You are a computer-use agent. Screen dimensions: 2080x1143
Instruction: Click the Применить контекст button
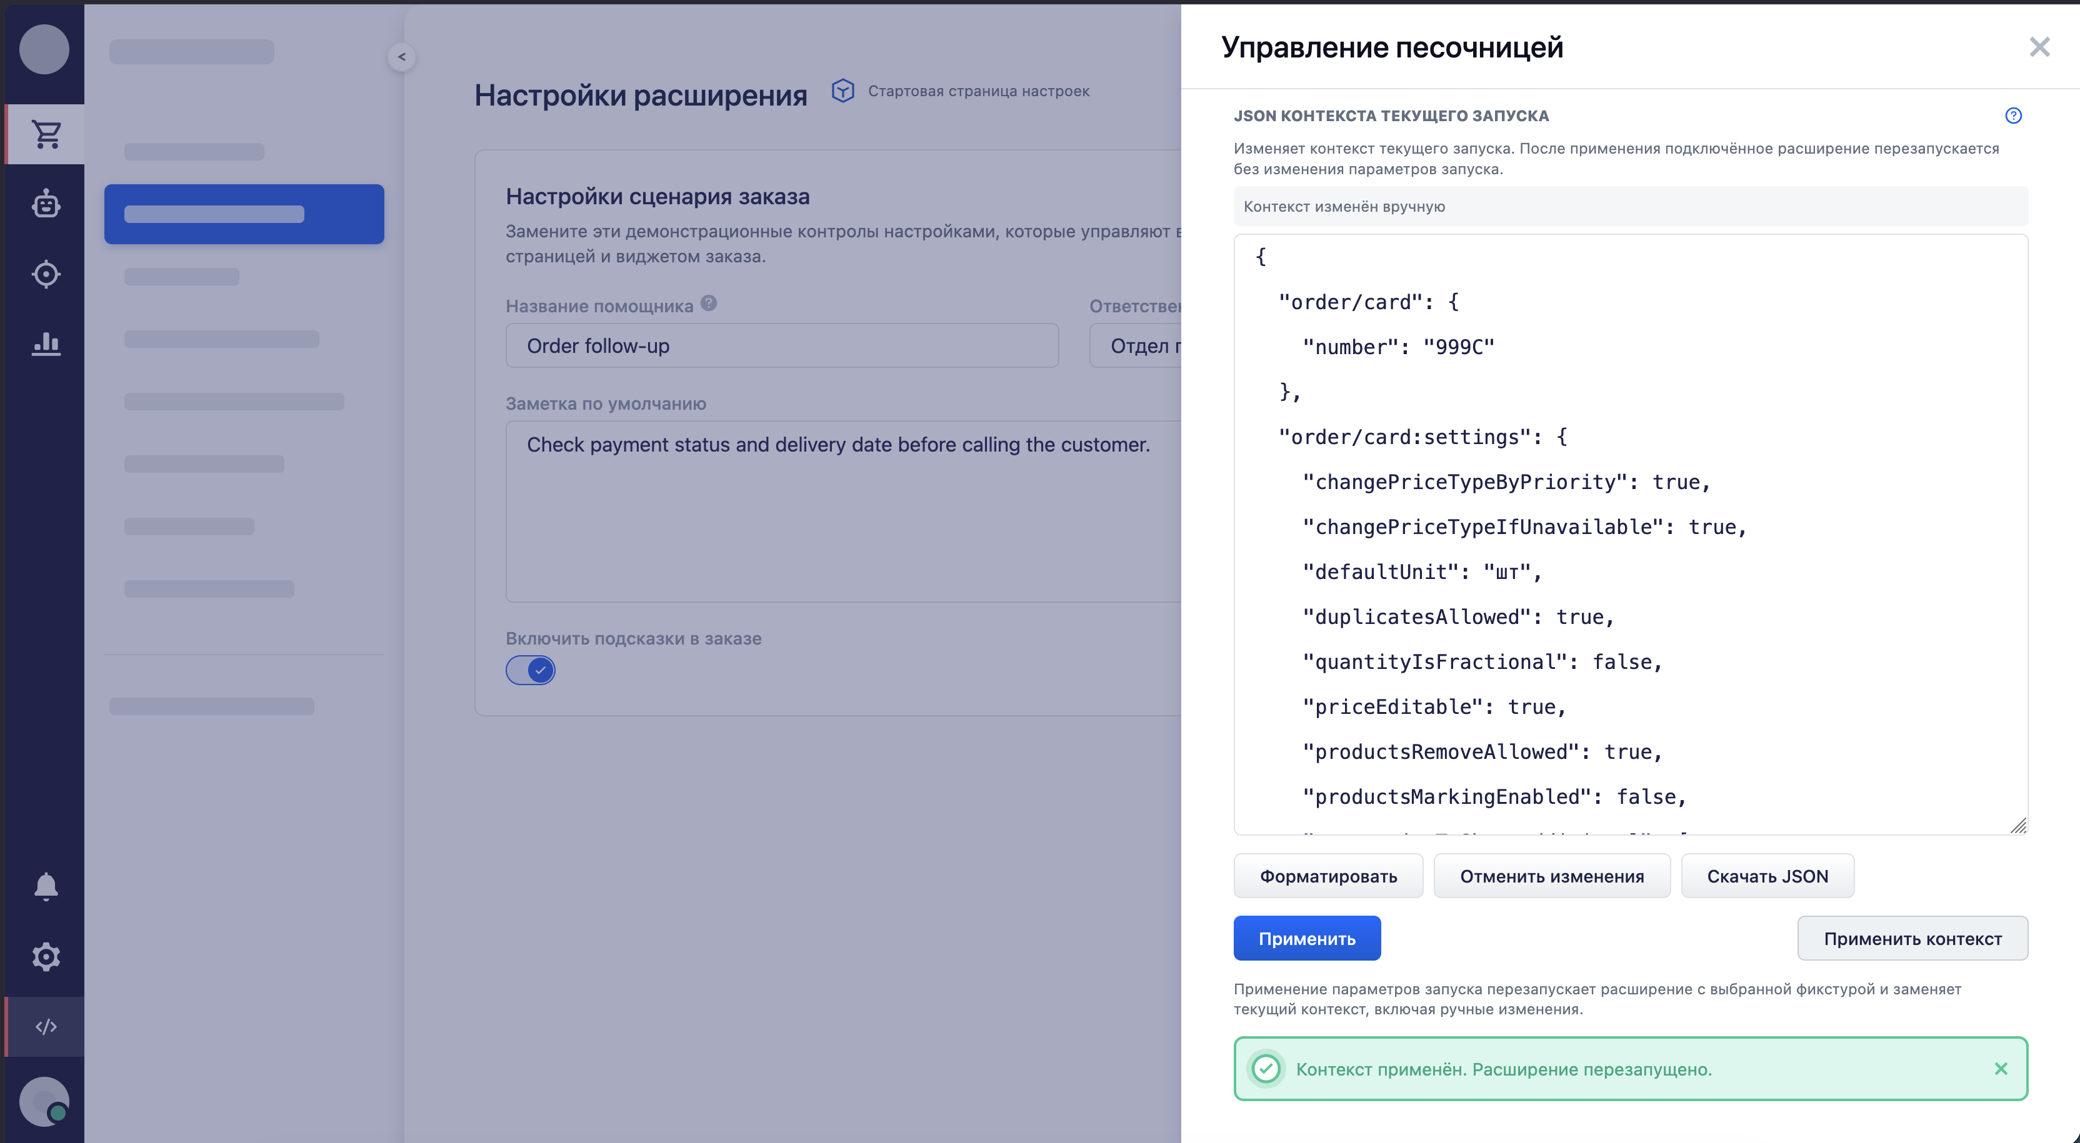click(x=1913, y=938)
